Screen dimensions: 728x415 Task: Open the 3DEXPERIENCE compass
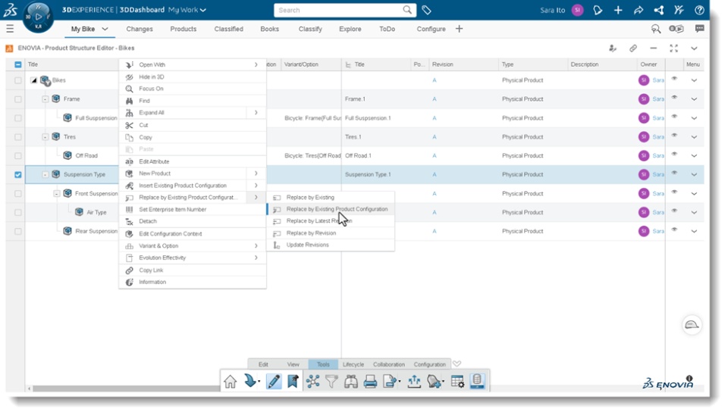pos(38,17)
